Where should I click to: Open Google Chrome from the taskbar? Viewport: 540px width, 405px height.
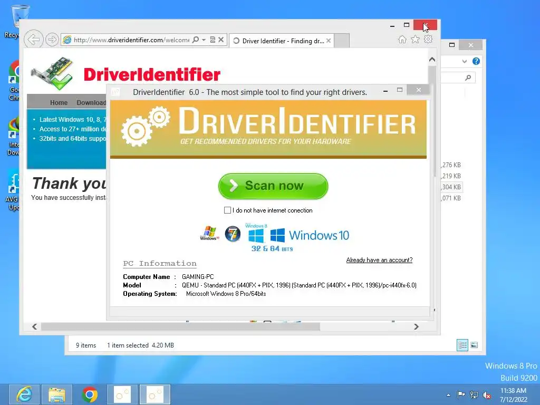(x=90, y=394)
